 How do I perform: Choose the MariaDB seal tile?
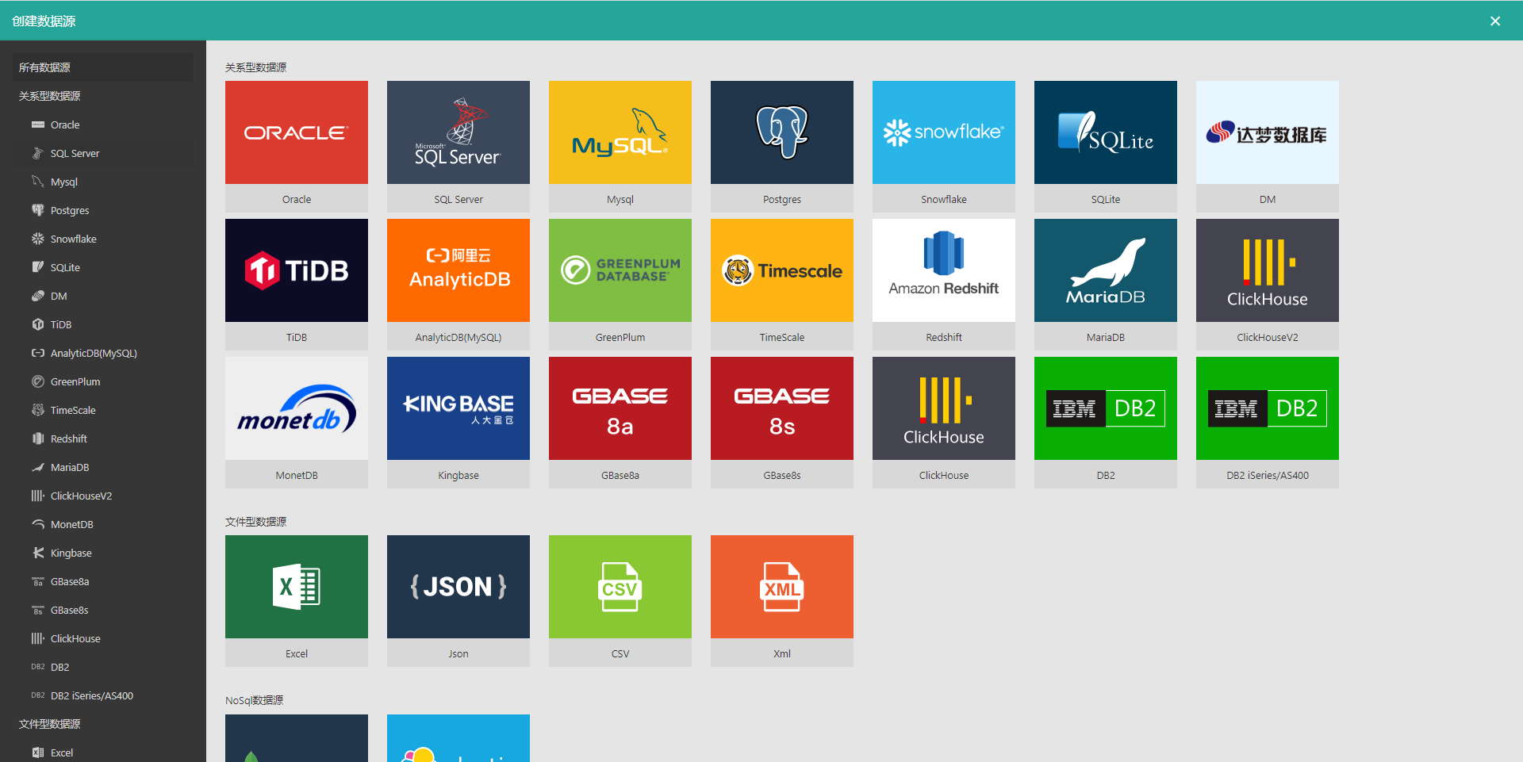click(1106, 284)
